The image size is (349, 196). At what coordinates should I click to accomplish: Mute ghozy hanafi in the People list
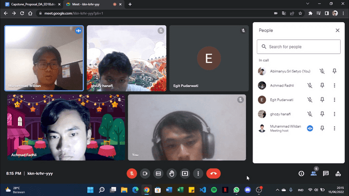pyautogui.click(x=309, y=114)
